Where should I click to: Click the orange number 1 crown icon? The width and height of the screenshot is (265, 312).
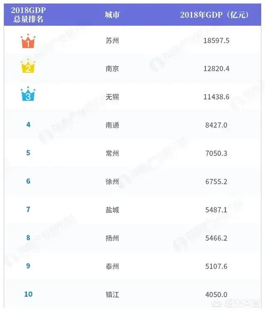tap(28, 41)
